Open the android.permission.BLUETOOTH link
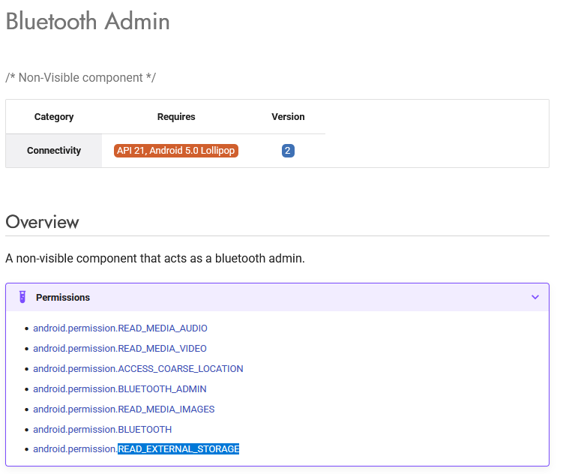 [x=102, y=430]
